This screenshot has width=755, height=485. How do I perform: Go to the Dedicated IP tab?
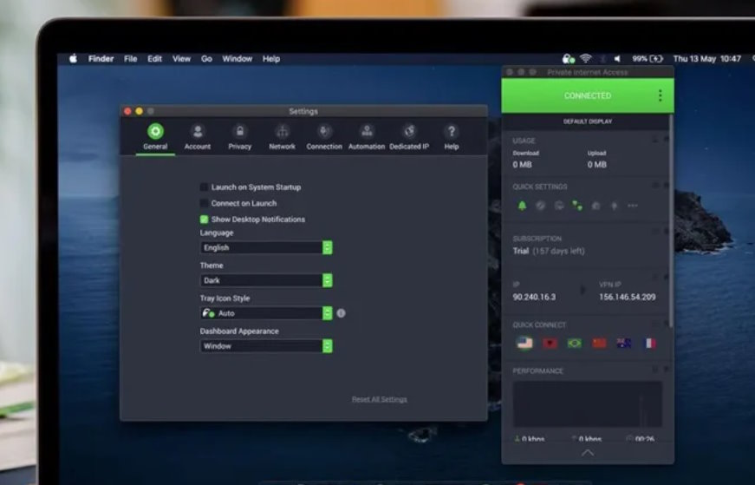pyautogui.click(x=409, y=137)
